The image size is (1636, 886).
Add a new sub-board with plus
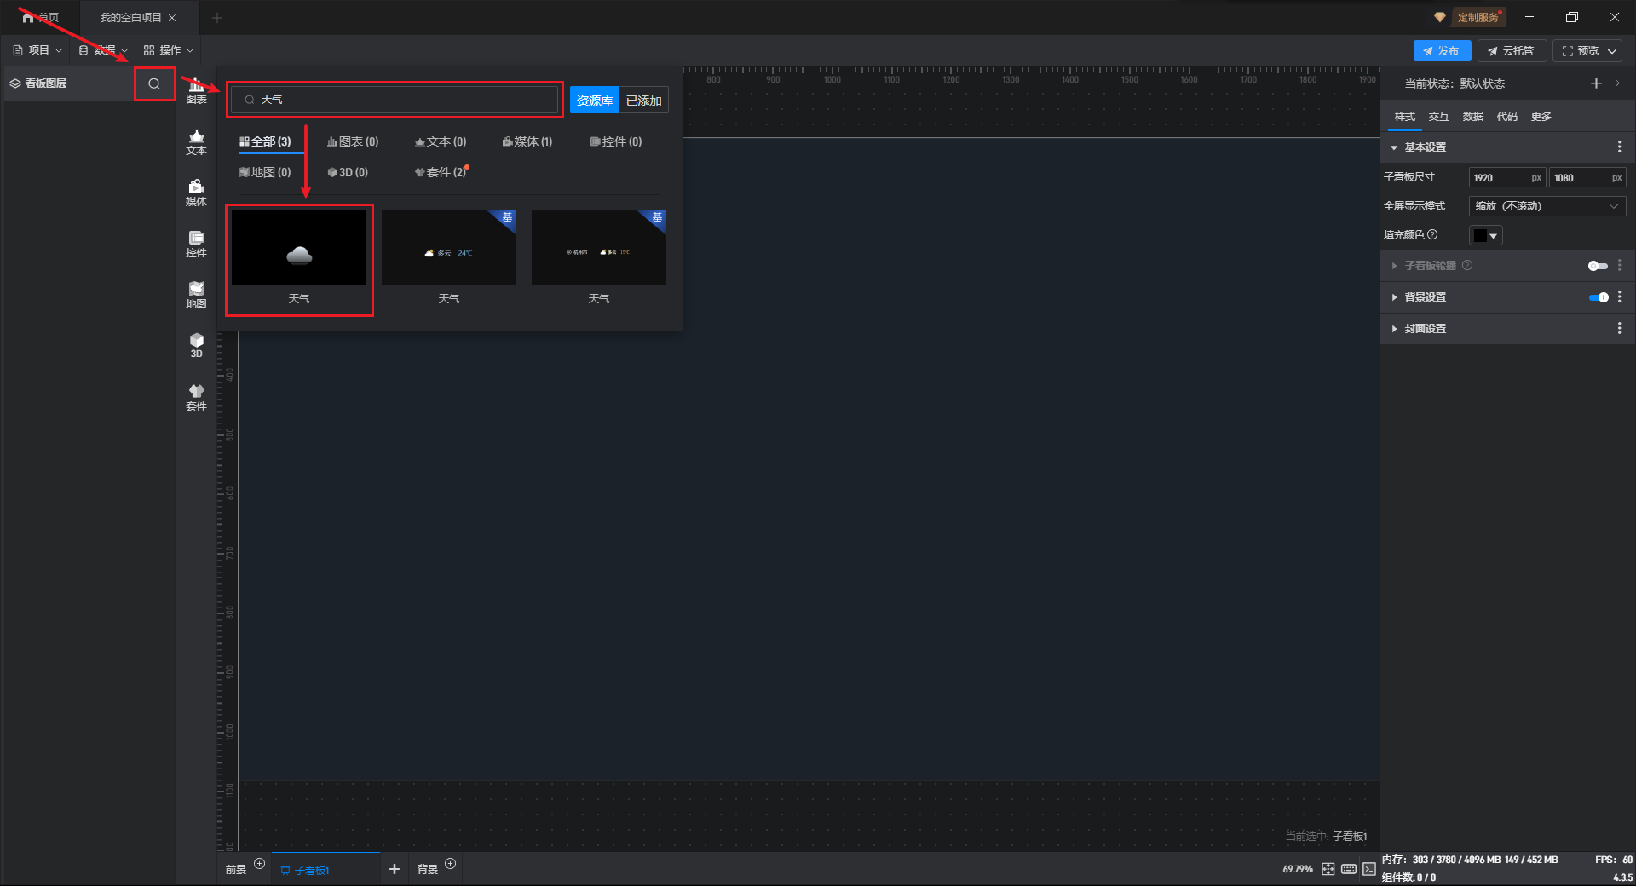point(394,869)
